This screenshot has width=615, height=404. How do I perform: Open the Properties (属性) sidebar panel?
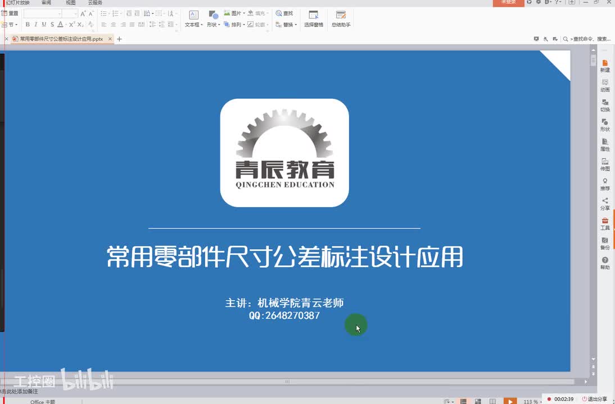[x=605, y=144]
